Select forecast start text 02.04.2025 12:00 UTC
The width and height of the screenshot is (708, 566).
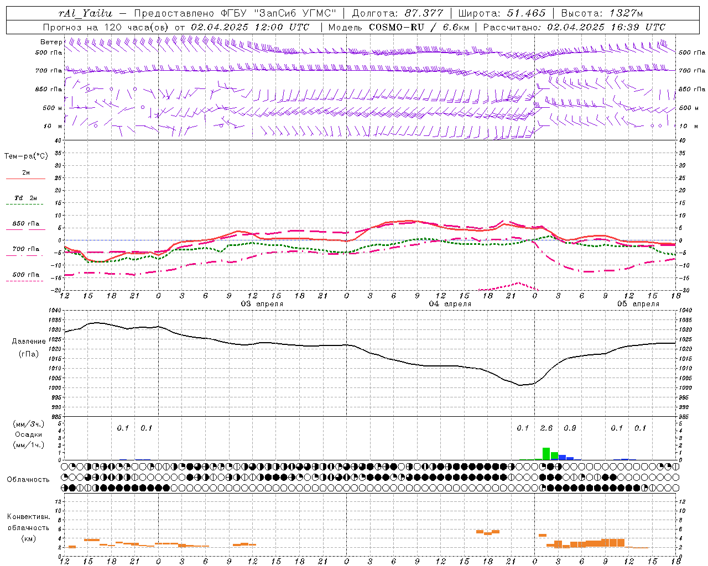(x=250, y=27)
